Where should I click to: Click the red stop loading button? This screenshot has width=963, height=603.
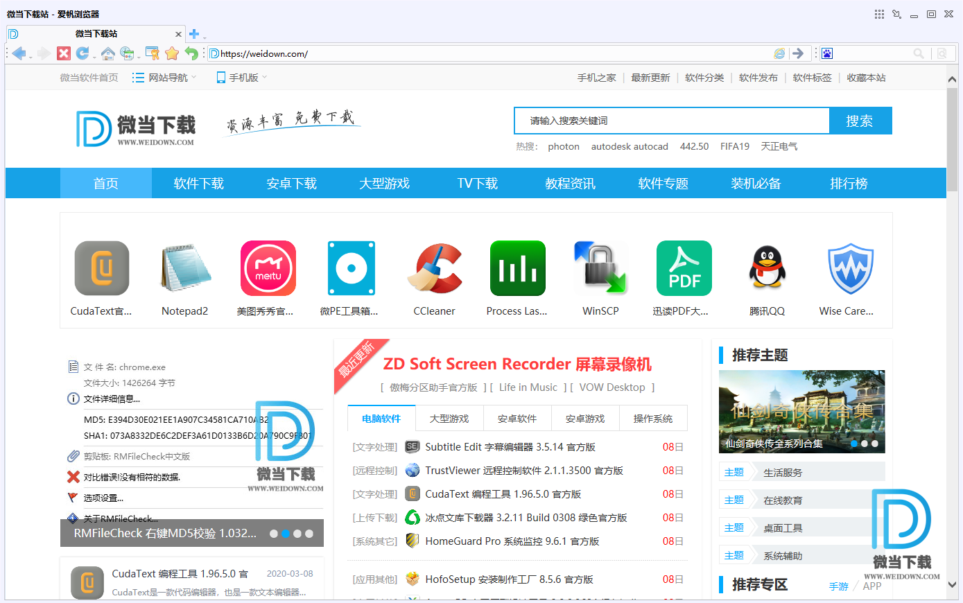tap(64, 53)
